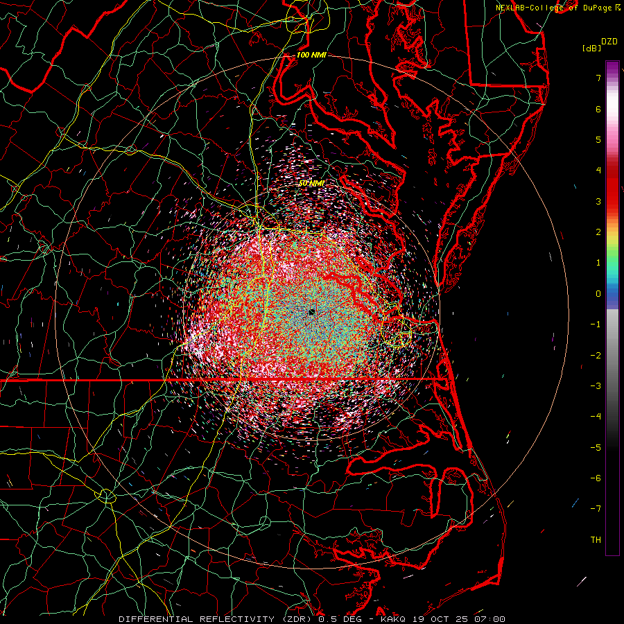Click the KAKQ radar site identifier
Viewport: 624px width, 624px height.
click(x=393, y=619)
